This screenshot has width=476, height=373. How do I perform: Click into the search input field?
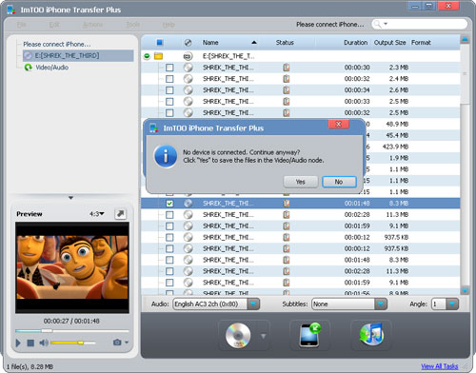pos(426,24)
